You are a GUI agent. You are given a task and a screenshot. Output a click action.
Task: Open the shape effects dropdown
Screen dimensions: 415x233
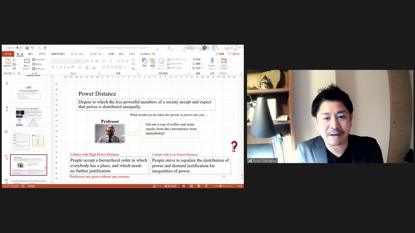[x=175, y=68]
